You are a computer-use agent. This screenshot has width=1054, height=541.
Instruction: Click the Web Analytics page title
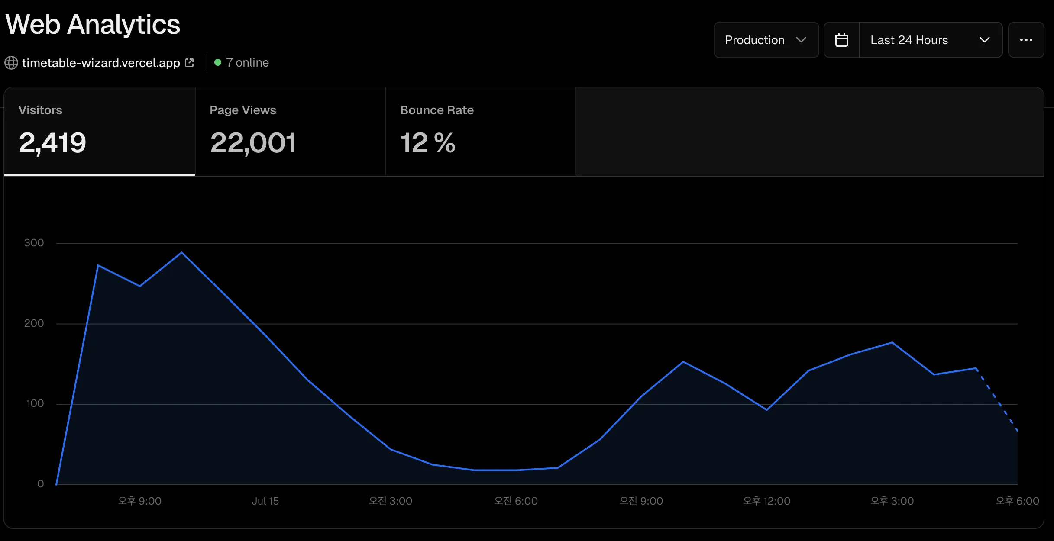(x=93, y=24)
